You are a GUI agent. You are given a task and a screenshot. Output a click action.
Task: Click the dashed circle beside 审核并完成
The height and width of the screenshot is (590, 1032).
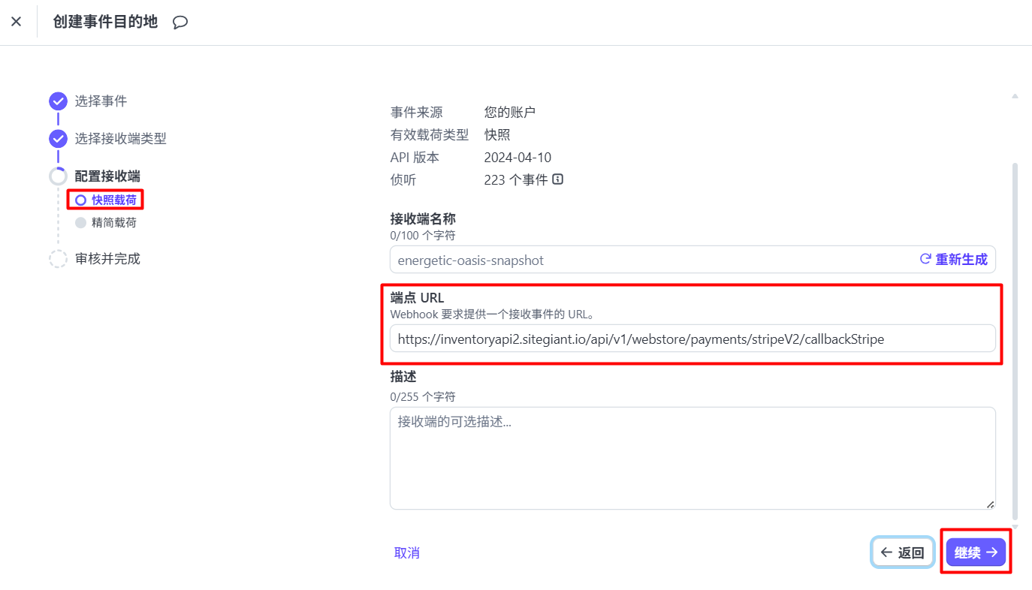point(58,259)
